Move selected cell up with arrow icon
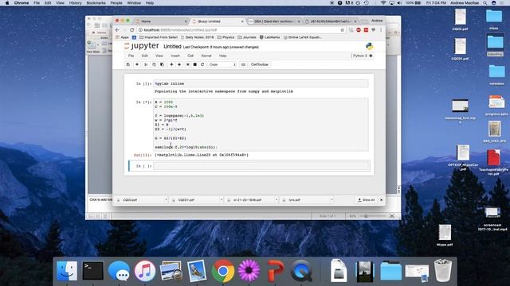Image resolution: width=510 pixels, height=286 pixels. pos(171,64)
